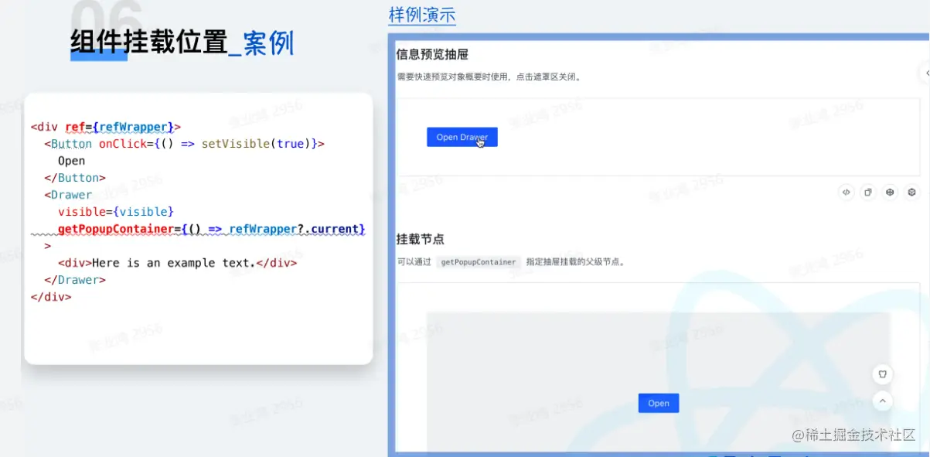This screenshot has width=930, height=457.
Task: Click the getPopupContainer code tag
Action: coord(478,262)
